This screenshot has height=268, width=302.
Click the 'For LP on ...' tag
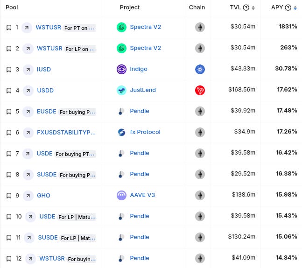click(x=80, y=49)
